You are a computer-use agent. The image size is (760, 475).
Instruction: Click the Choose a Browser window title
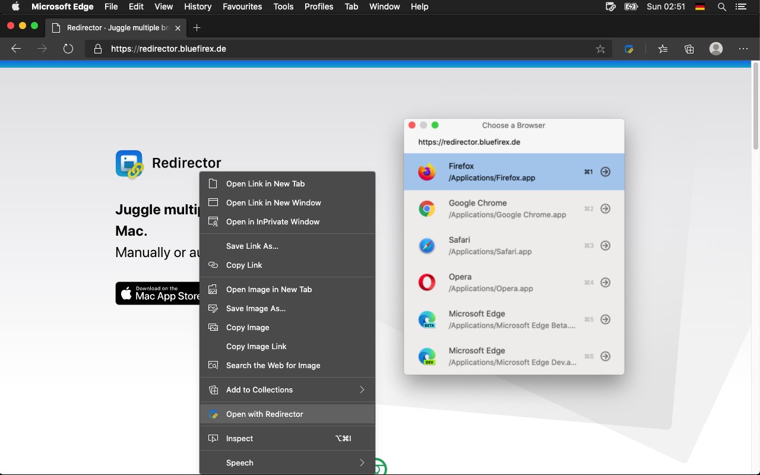pos(514,125)
